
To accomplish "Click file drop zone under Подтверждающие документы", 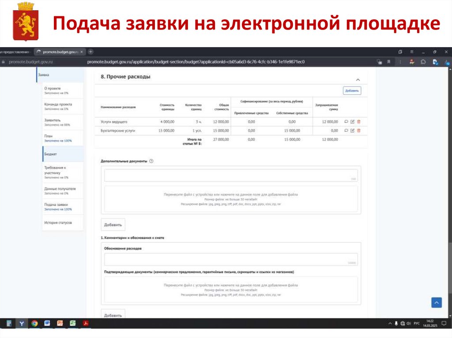I will click(x=231, y=290).
